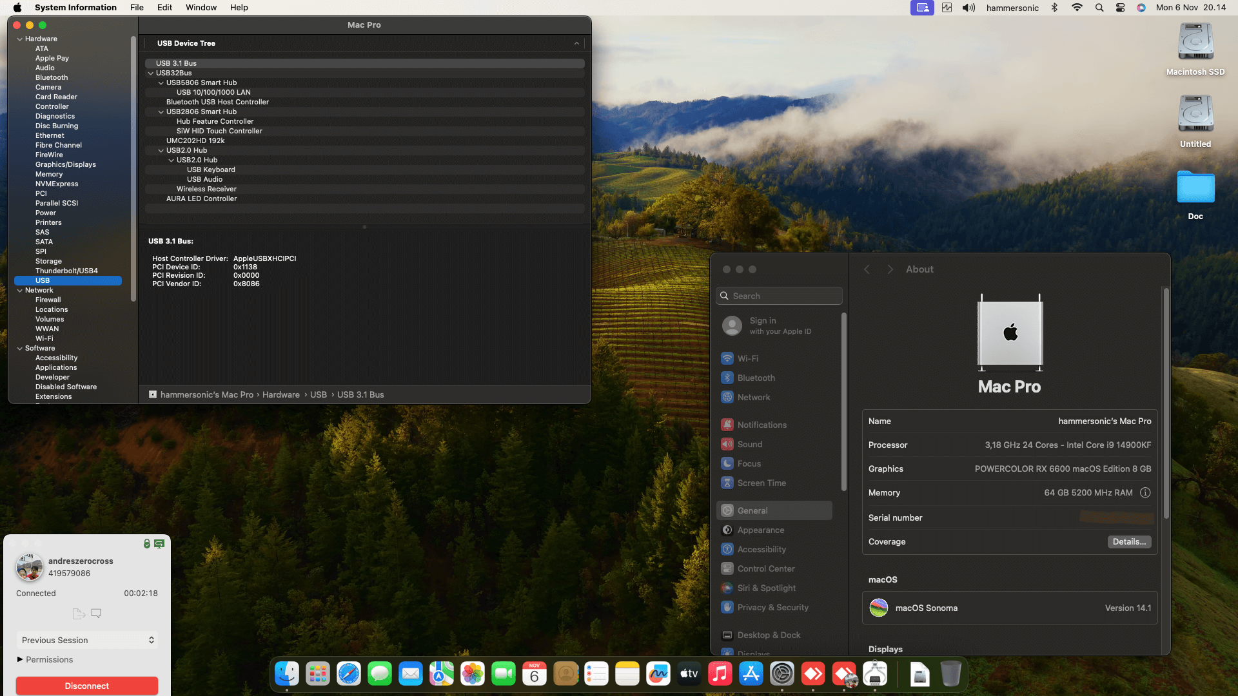
Task: Collapse the Hardware category in sidebar
Action: click(x=19, y=39)
